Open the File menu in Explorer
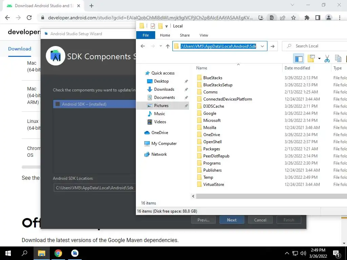The image size is (347, 260). (x=146, y=35)
